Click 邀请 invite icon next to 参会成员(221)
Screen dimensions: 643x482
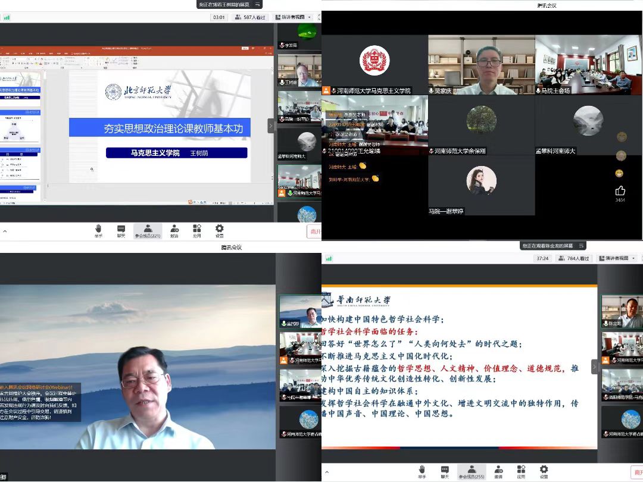point(174,230)
